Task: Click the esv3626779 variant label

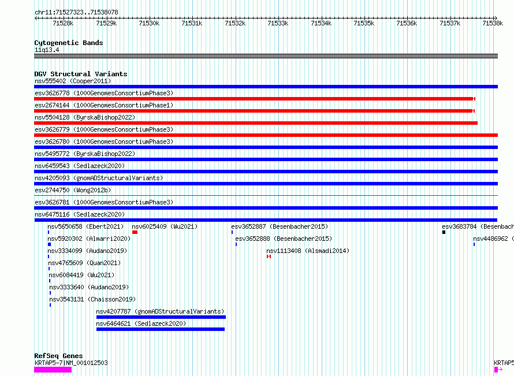Action: coord(104,129)
